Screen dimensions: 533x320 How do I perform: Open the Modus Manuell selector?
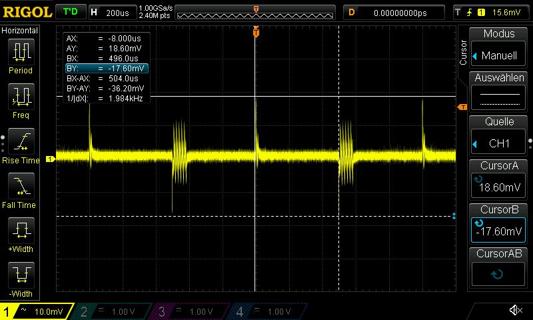pos(499,48)
